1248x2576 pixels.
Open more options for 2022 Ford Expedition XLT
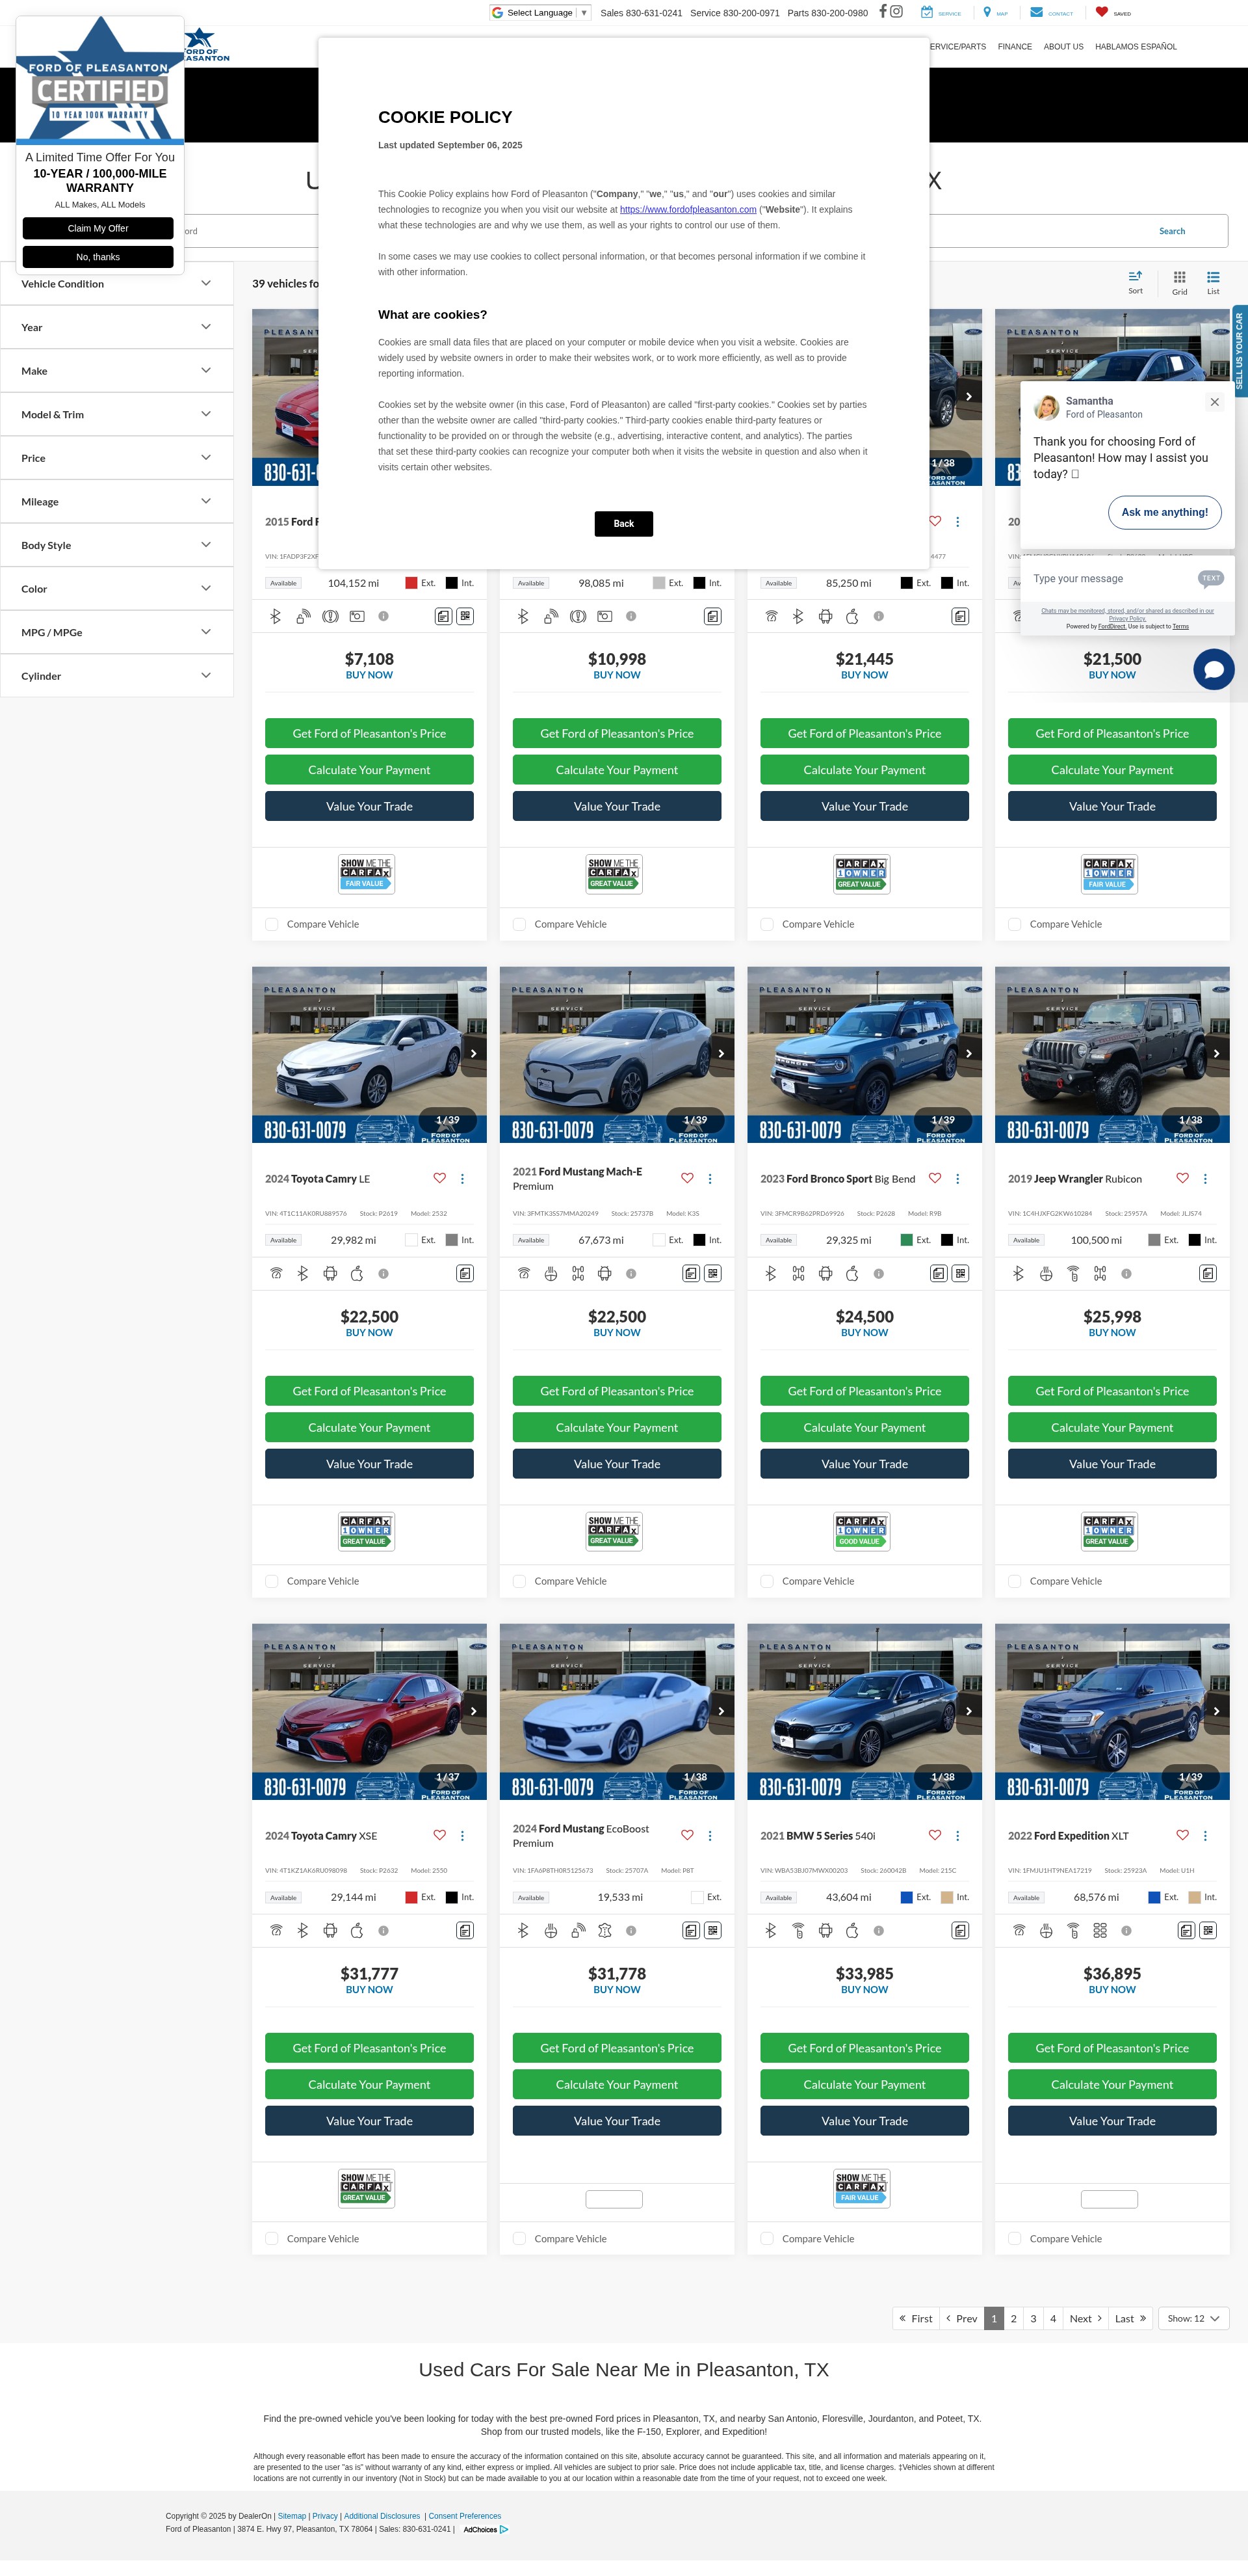click(x=1205, y=1835)
